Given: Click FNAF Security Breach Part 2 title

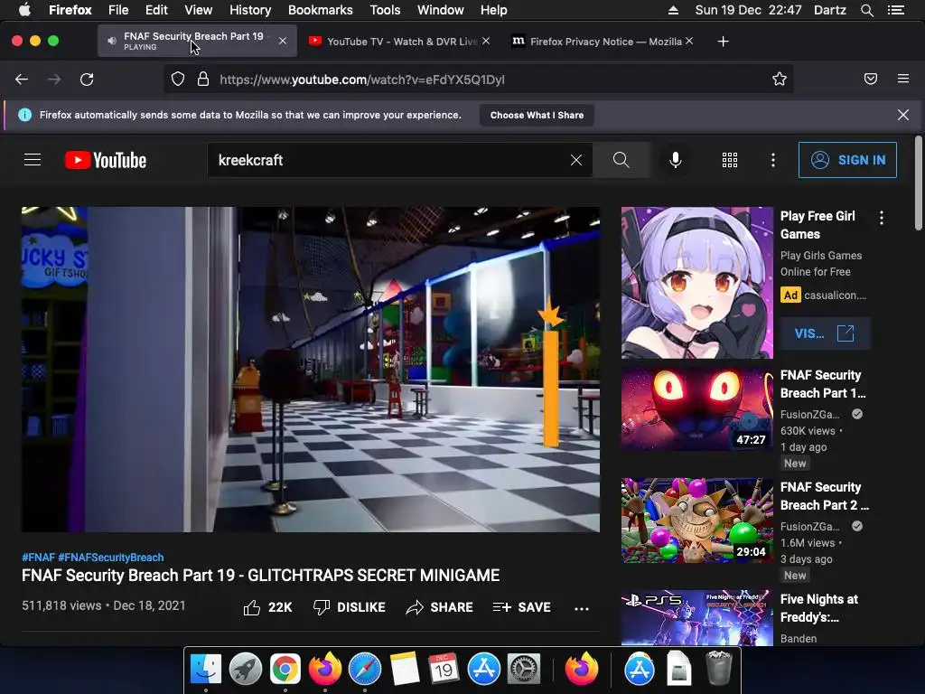Looking at the screenshot, I should [825, 496].
